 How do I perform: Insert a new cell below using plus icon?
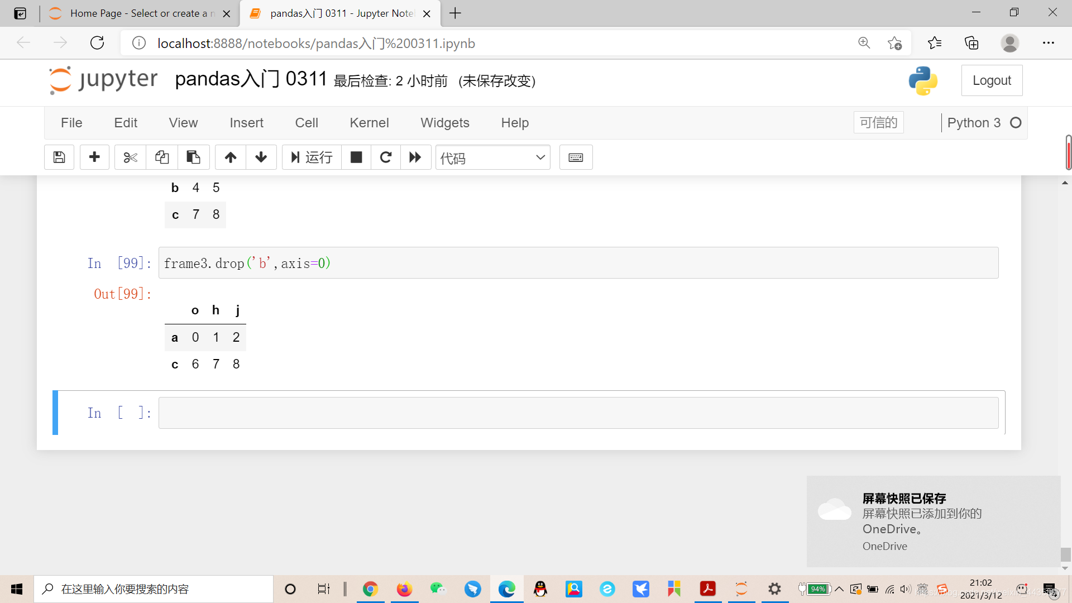coord(94,157)
